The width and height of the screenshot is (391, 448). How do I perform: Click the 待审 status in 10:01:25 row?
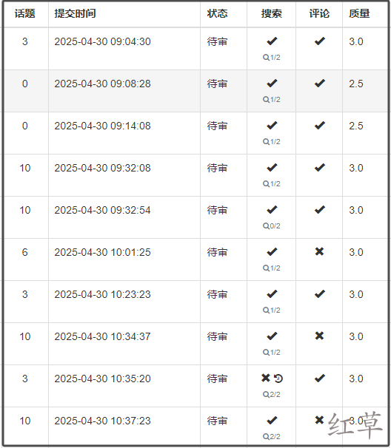[217, 252]
